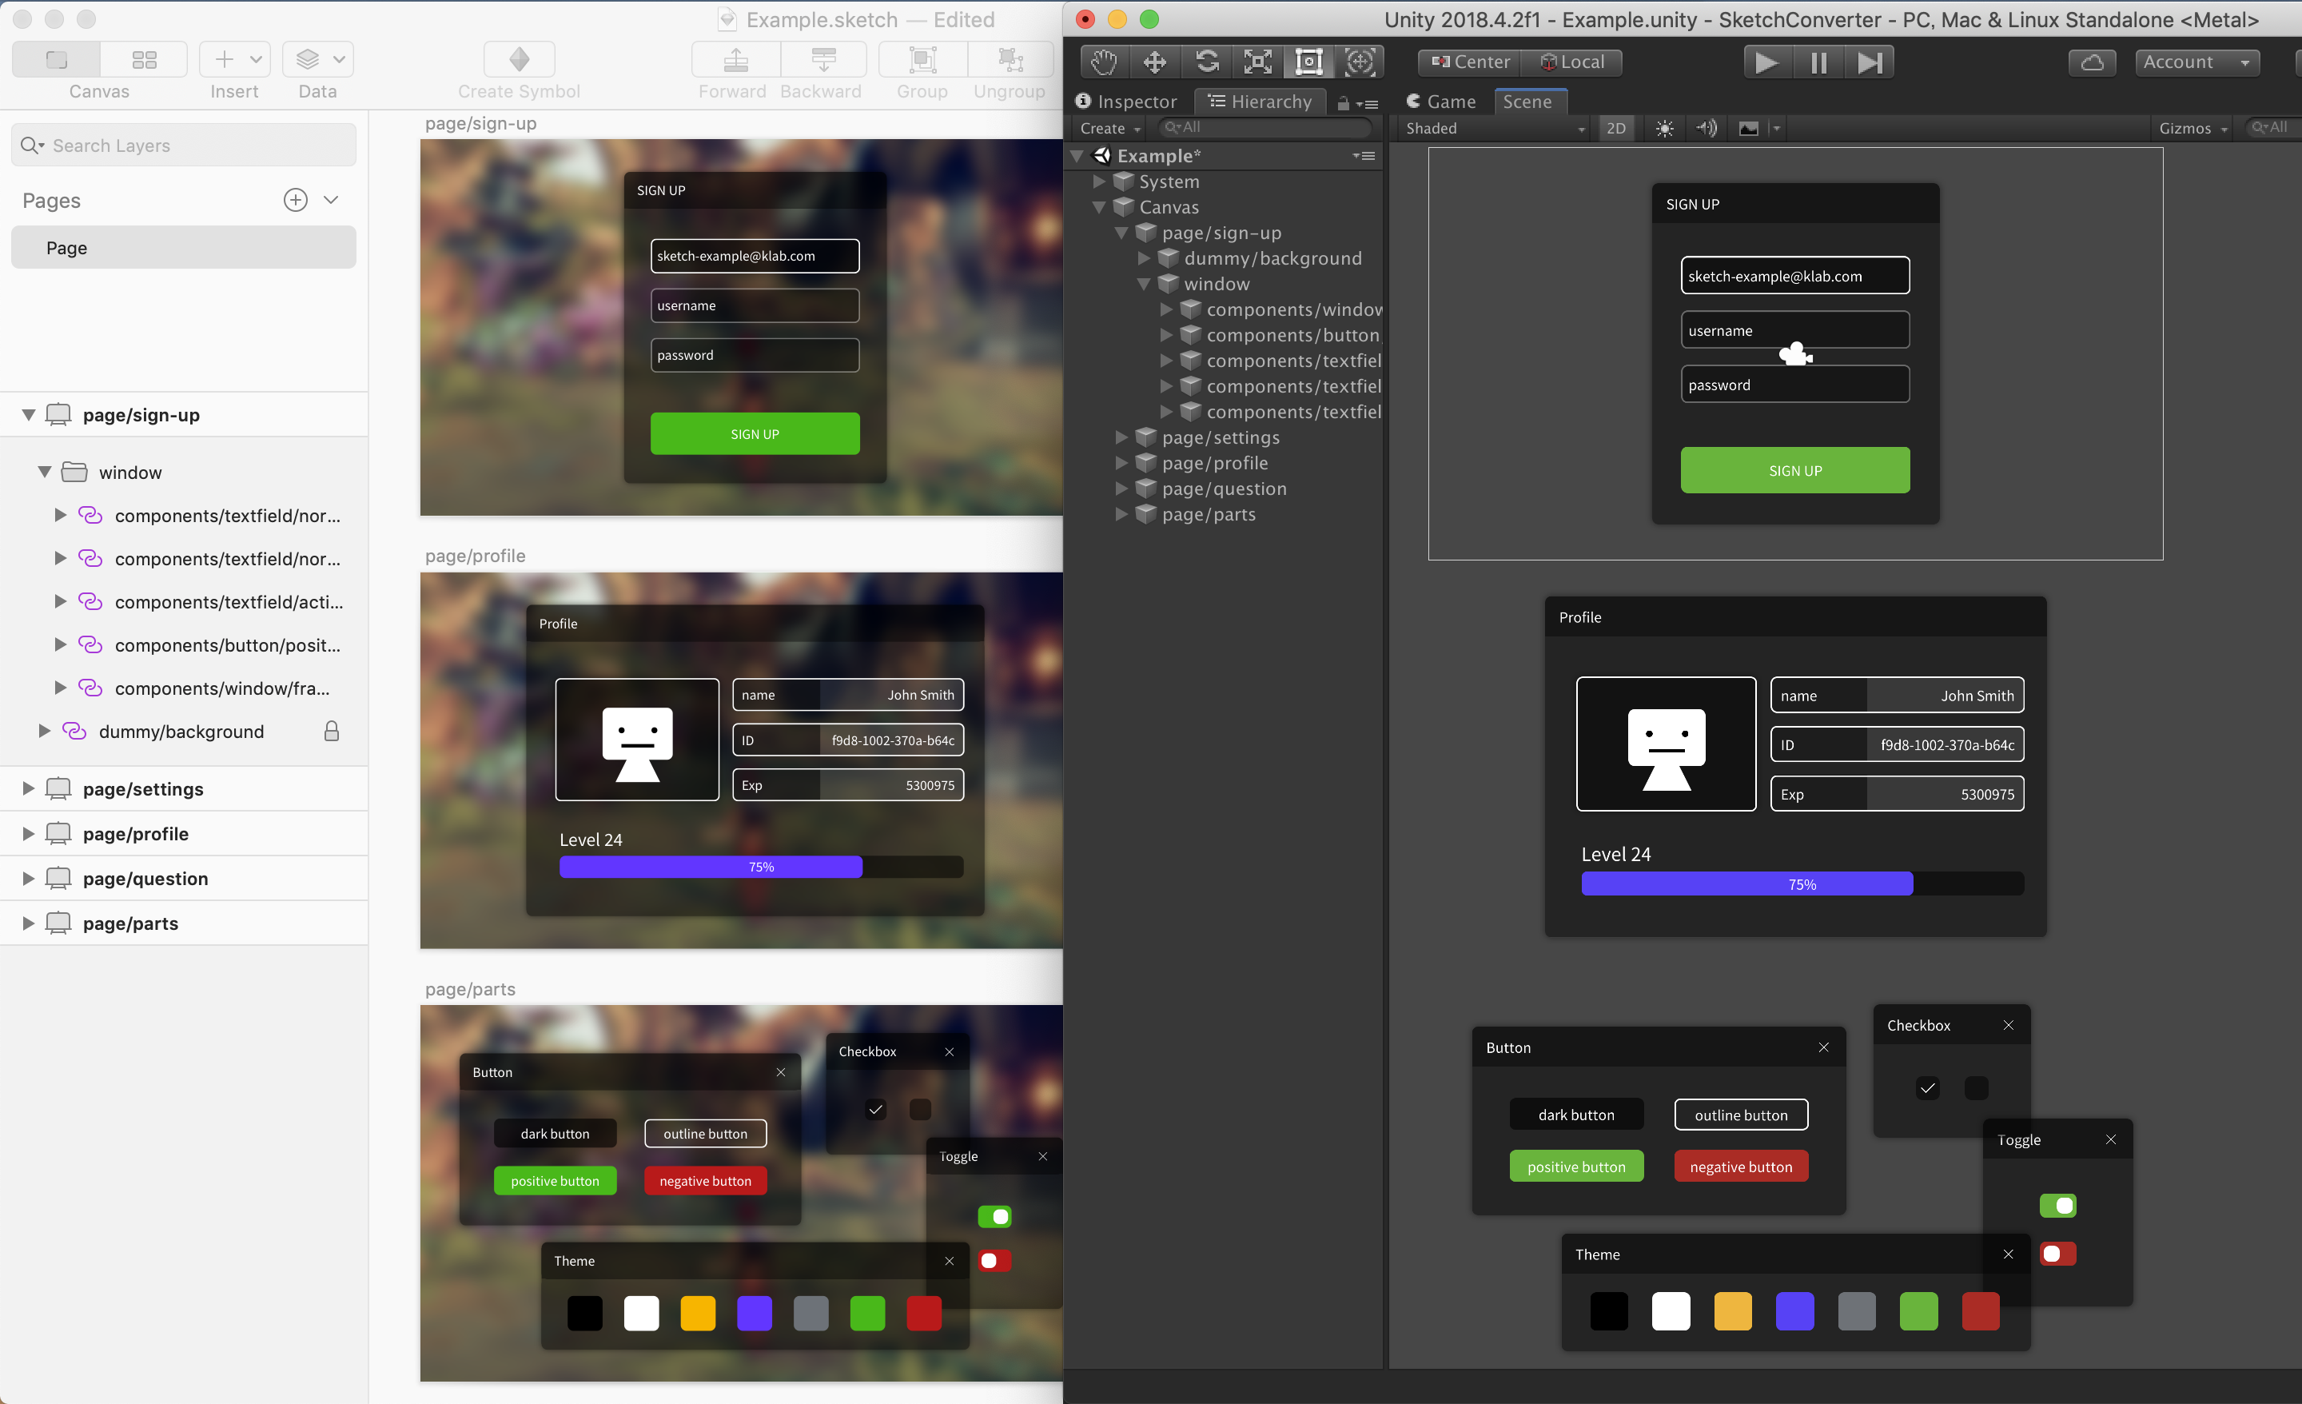Expand the page/settings layer in Sketch

(x=28, y=789)
